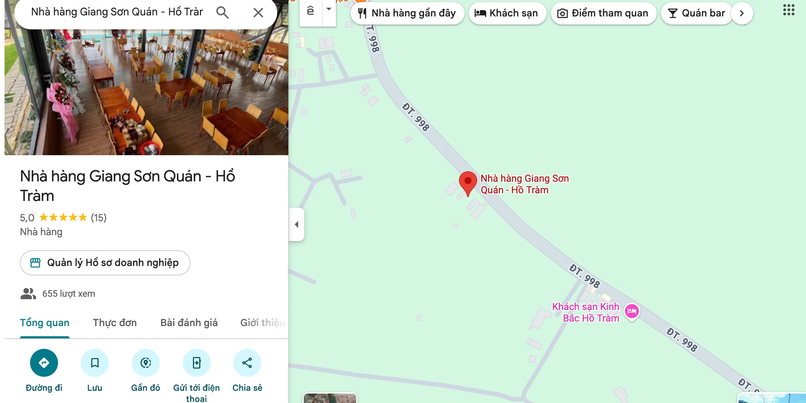Click the Chia sẻ share icon
This screenshot has height=403, width=806.
(247, 363)
